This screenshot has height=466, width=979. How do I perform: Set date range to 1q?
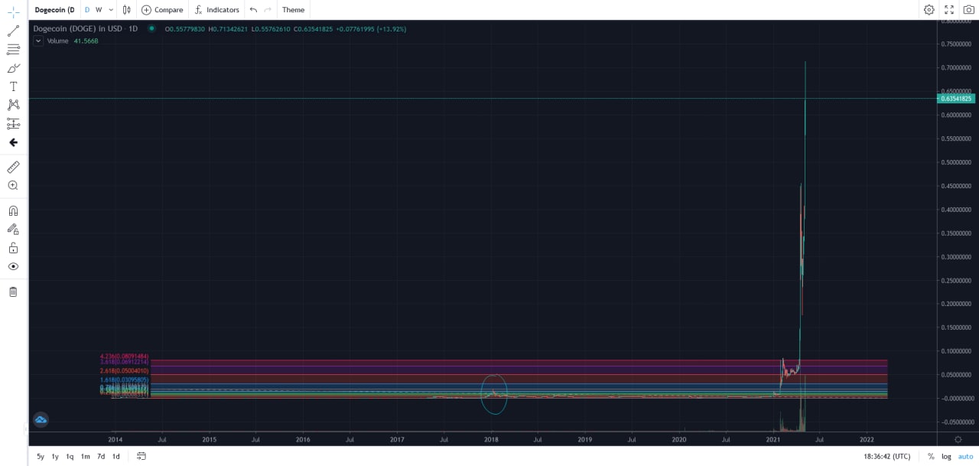70,457
